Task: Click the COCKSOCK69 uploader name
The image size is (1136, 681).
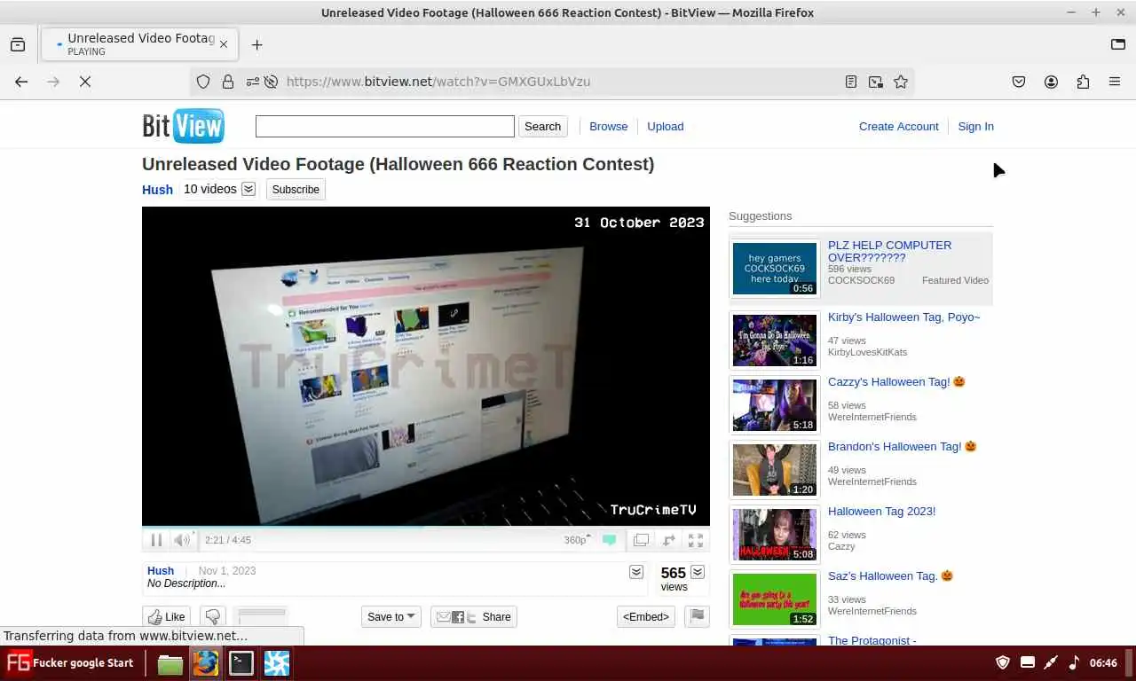Action: pos(861,280)
